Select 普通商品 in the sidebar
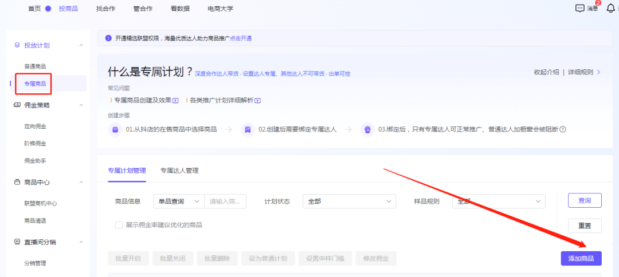The image size is (619, 277). pyautogui.click(x=35, y=66)
